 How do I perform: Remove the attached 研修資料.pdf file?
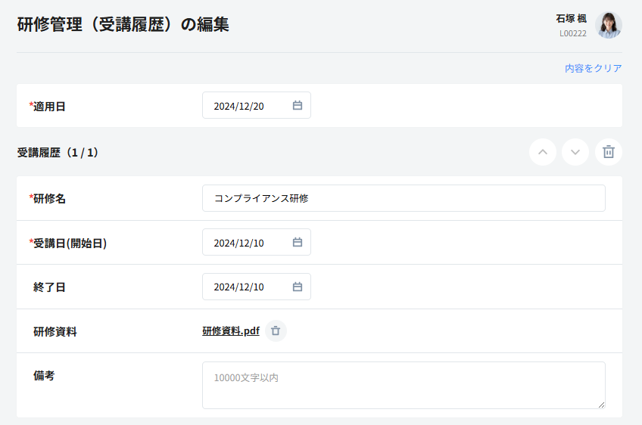point(276,331)
